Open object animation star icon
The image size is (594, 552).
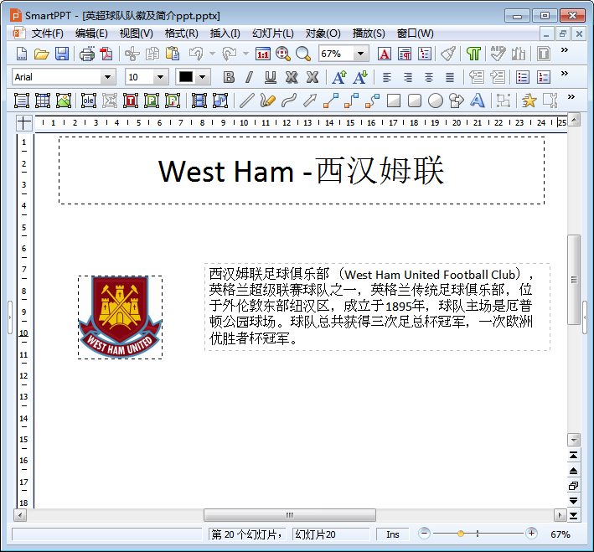pos(529,101)
